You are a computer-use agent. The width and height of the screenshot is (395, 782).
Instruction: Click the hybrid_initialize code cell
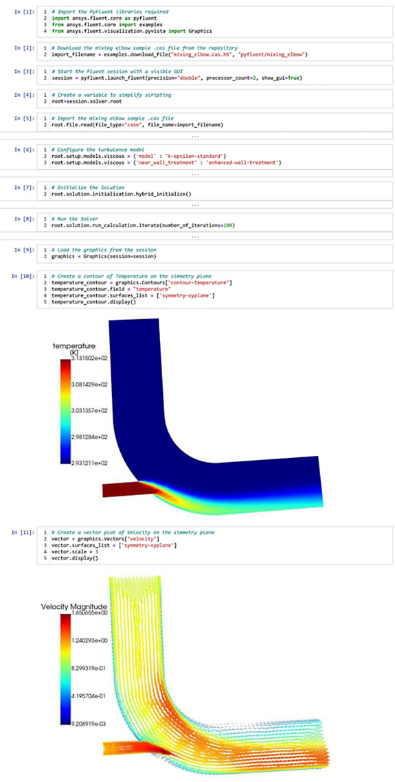pos(214,190)
